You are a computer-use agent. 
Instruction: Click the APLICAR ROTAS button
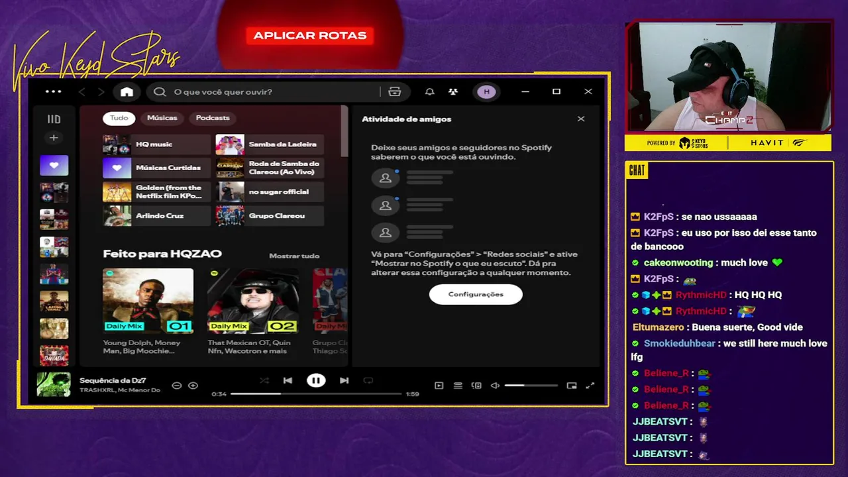click(x=309, y=36)
